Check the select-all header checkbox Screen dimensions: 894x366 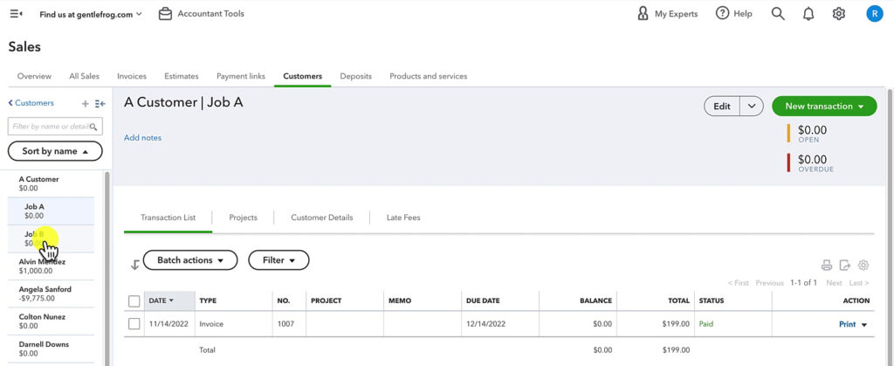(x=134, y=301)
